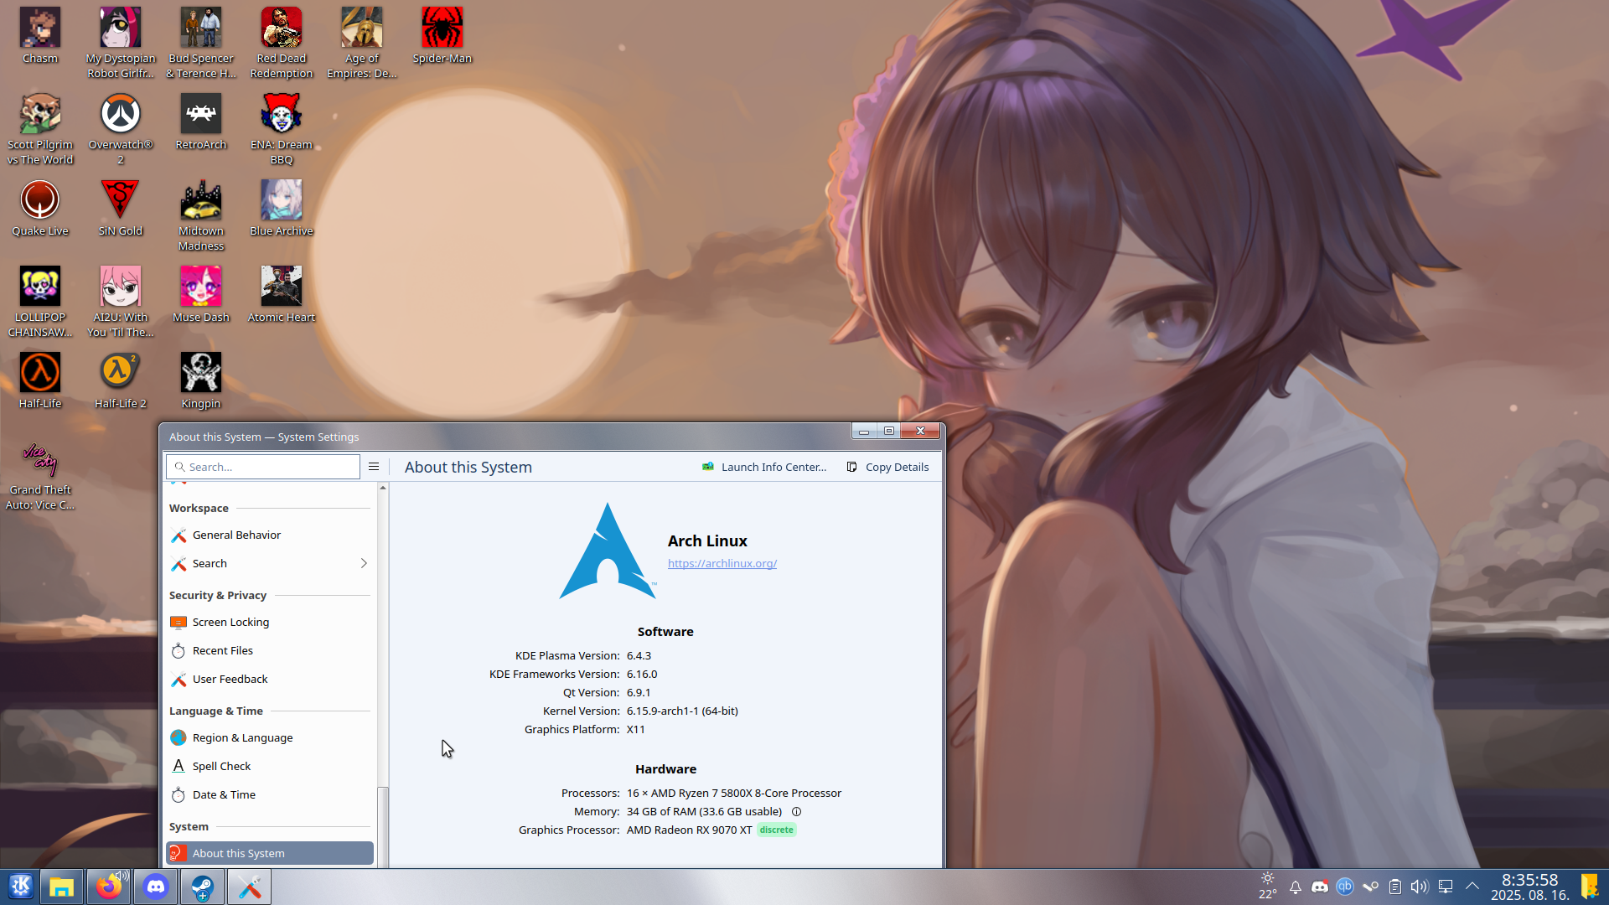Viewport: 1609px width, 905px height.
Task: Open the Half-Life 2 desktop shortcut
Action: (120, 373)
